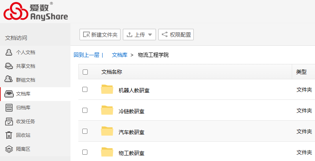
Task: Click the 机器人教研室 folder icon
Action: (107, 90)
